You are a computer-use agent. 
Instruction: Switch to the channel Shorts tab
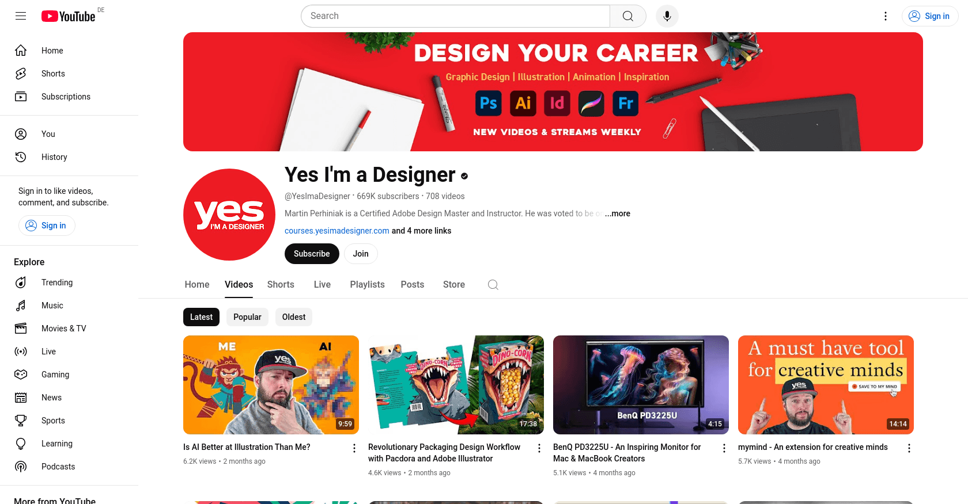(281, 285)
